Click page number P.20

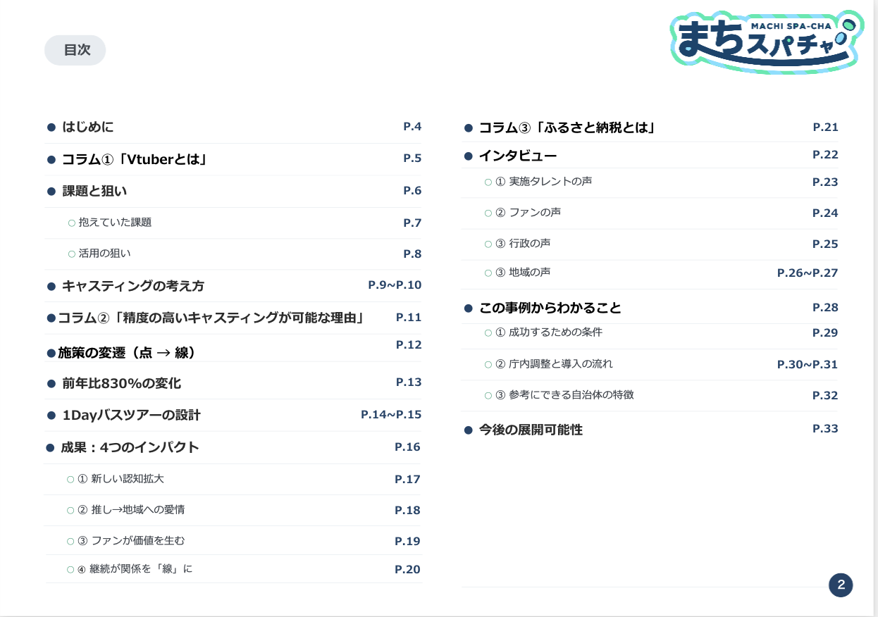click(x=407, y=570)
